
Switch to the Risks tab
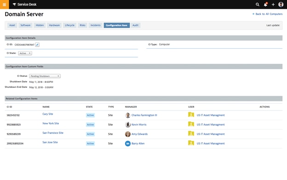82,25
